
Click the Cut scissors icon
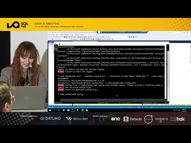(89, 37)
